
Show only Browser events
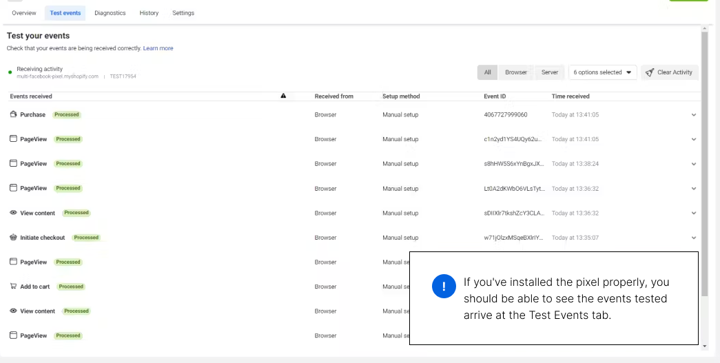[515, 72]
